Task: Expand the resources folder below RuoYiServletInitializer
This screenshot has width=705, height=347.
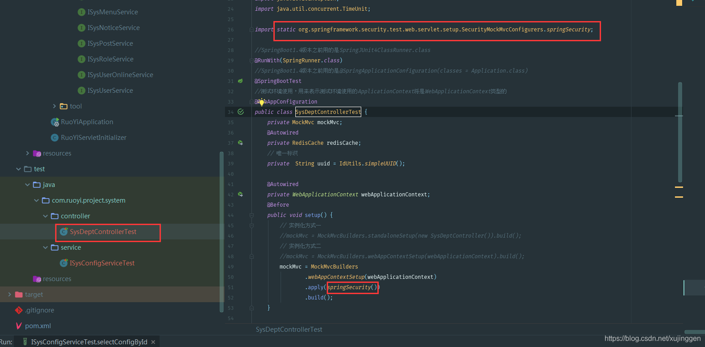Action: click(27, 153)
